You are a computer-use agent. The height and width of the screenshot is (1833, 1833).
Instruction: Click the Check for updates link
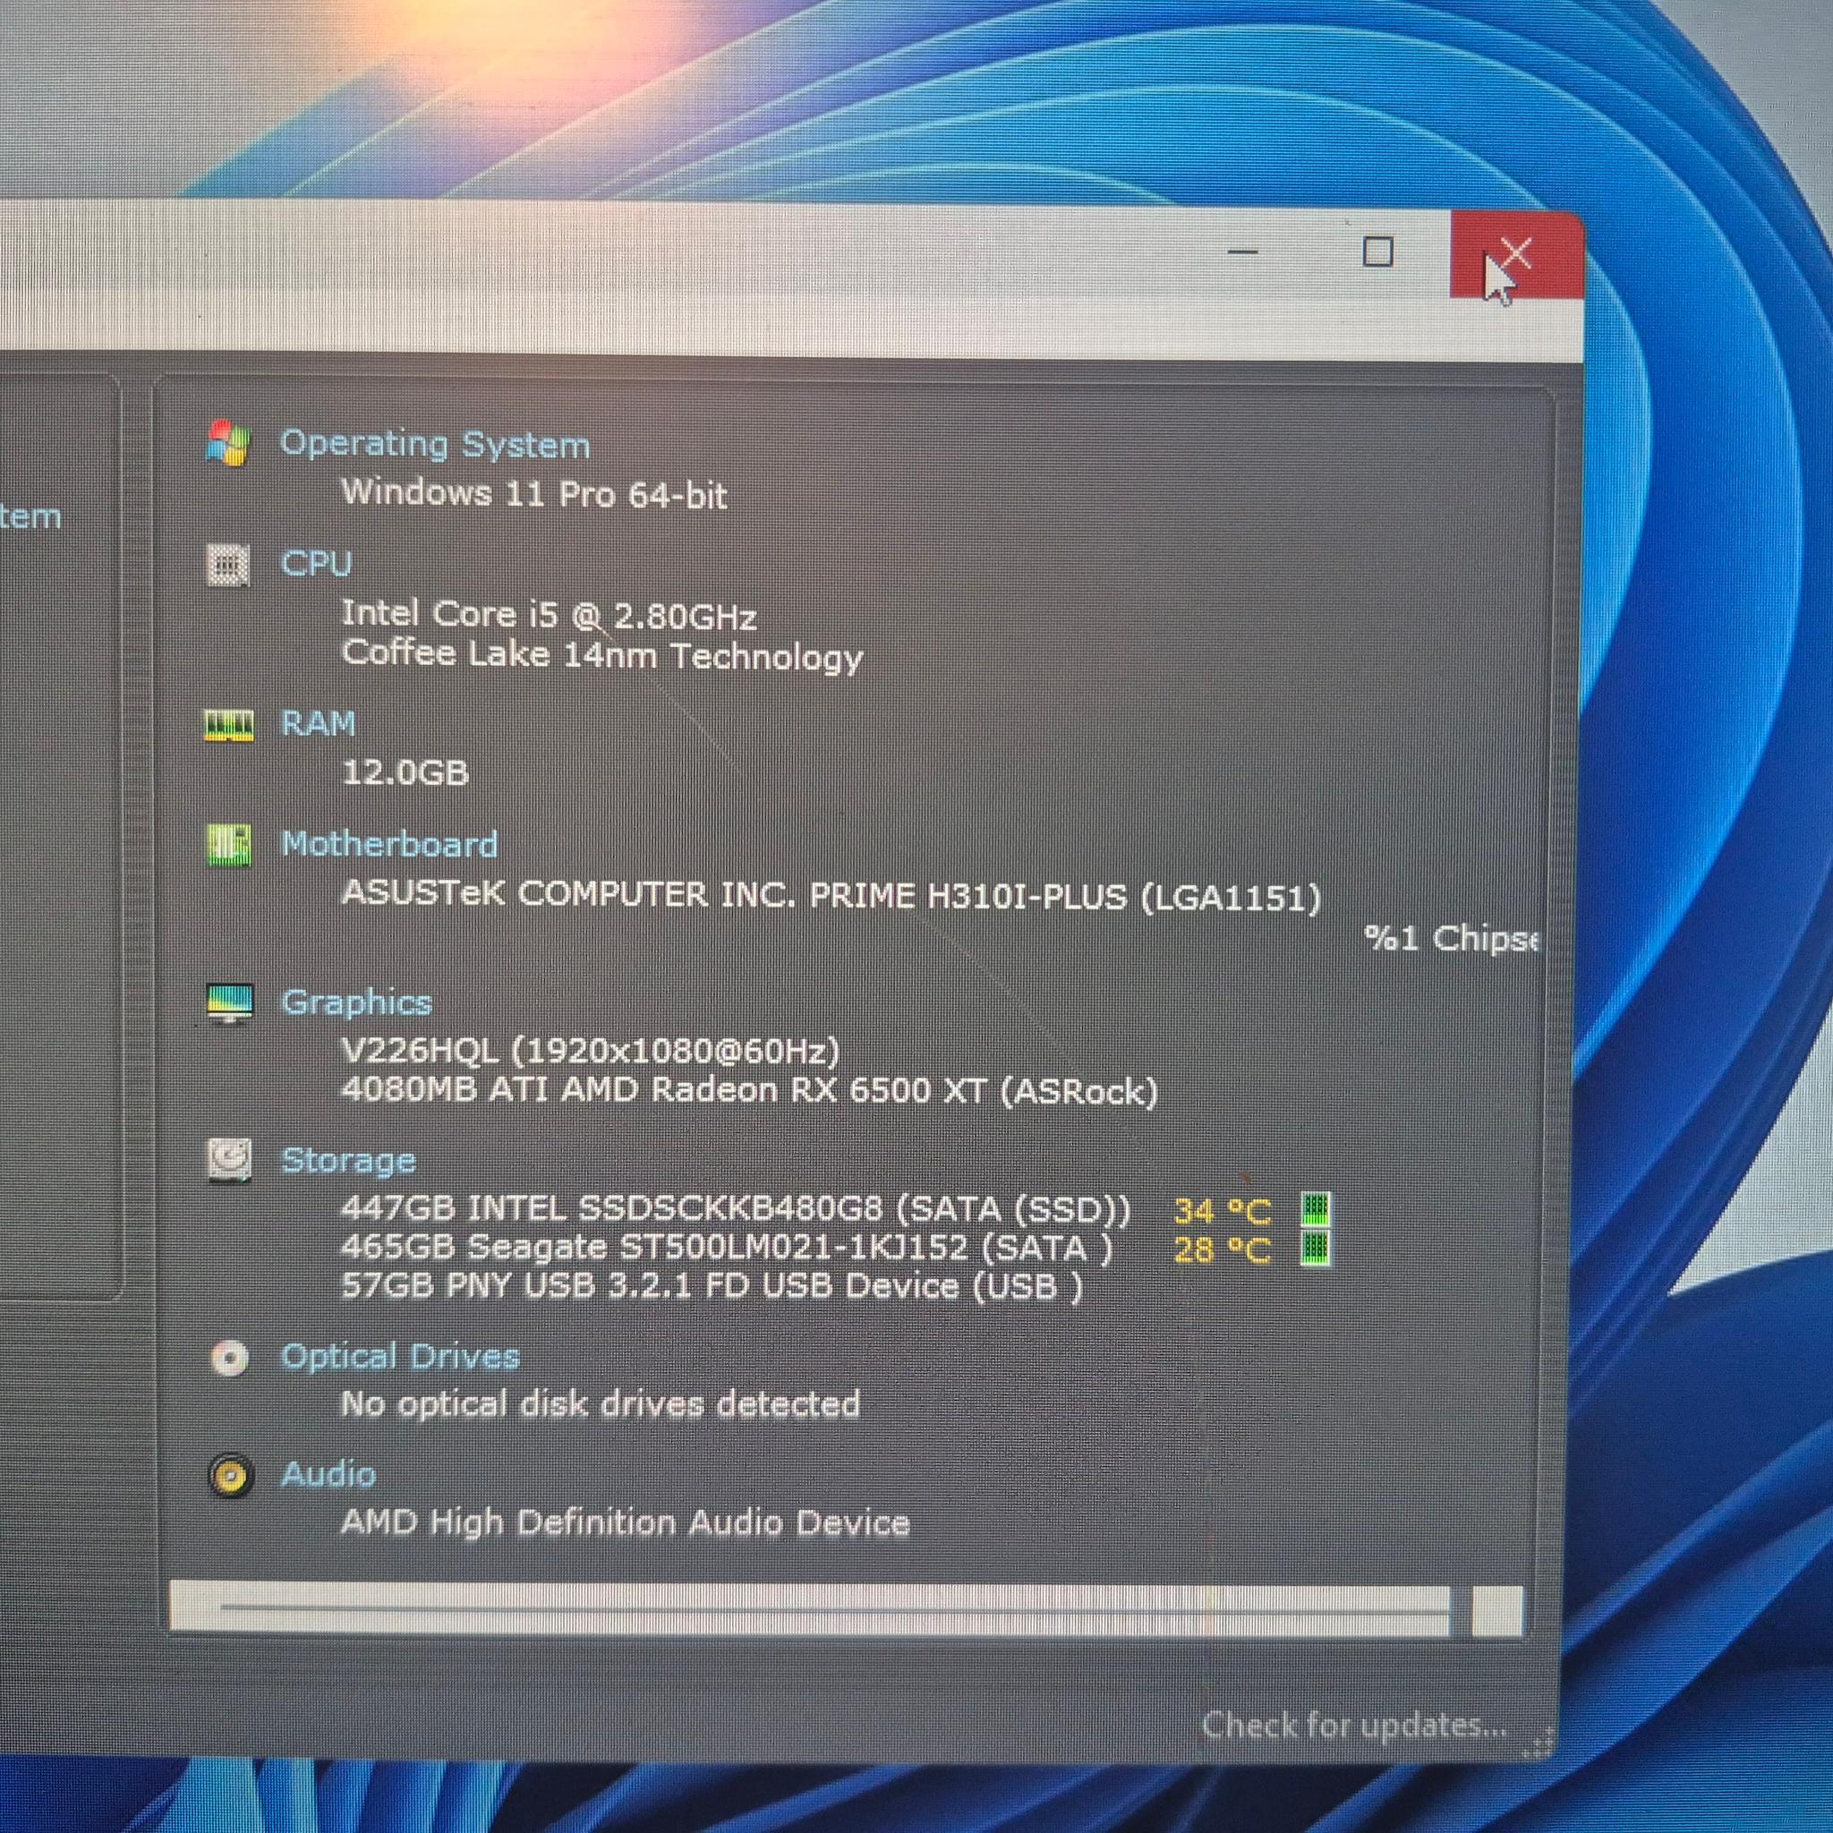click(1354, 1724)
